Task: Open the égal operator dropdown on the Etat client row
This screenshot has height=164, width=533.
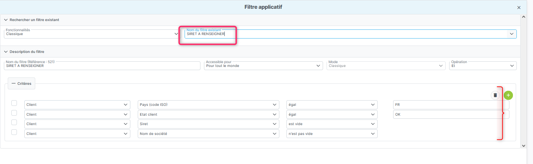Action: [332, 115]
